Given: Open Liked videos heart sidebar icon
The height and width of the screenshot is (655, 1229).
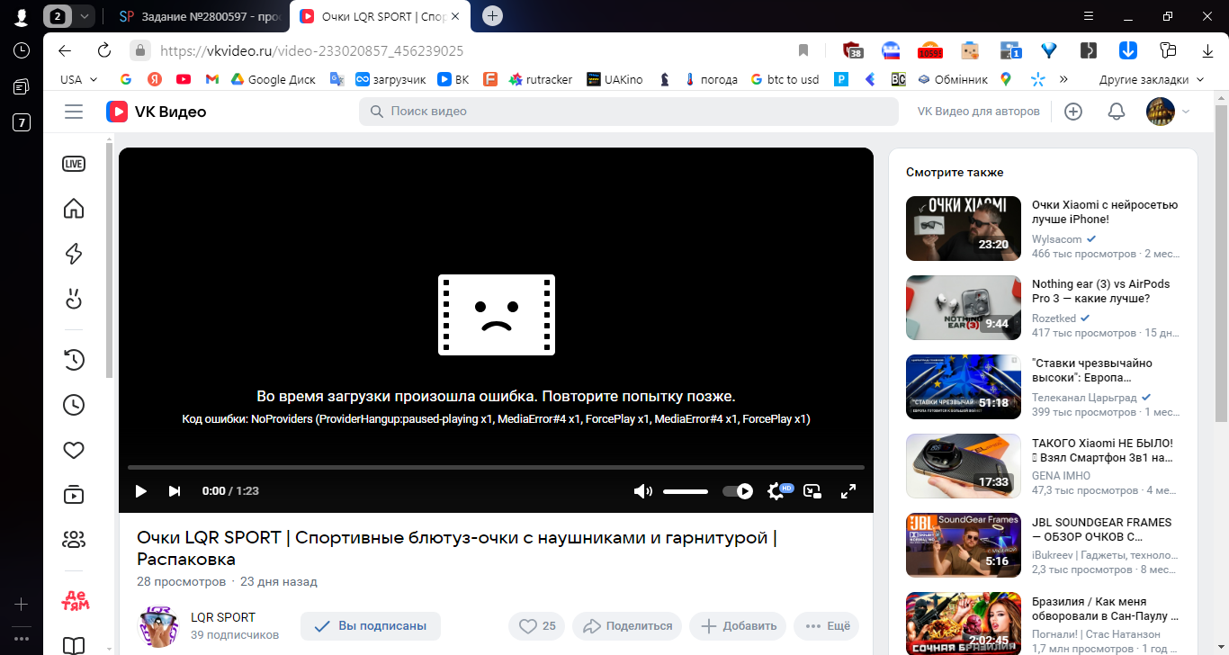Looking at the screenshot, I should click(x=74, y=450).
